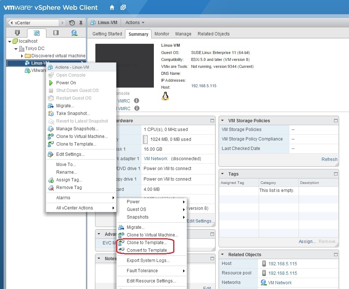Screen dimensions: 349x289
Task: Choose Clone to Virtual Machine in context menu
Action: [x=82, y=136]
